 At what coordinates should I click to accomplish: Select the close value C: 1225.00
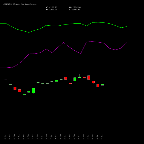click(52, 7)
